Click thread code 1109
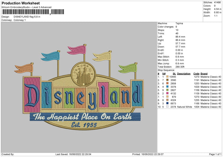Screen dimensions: 223x157 point(197,93)
